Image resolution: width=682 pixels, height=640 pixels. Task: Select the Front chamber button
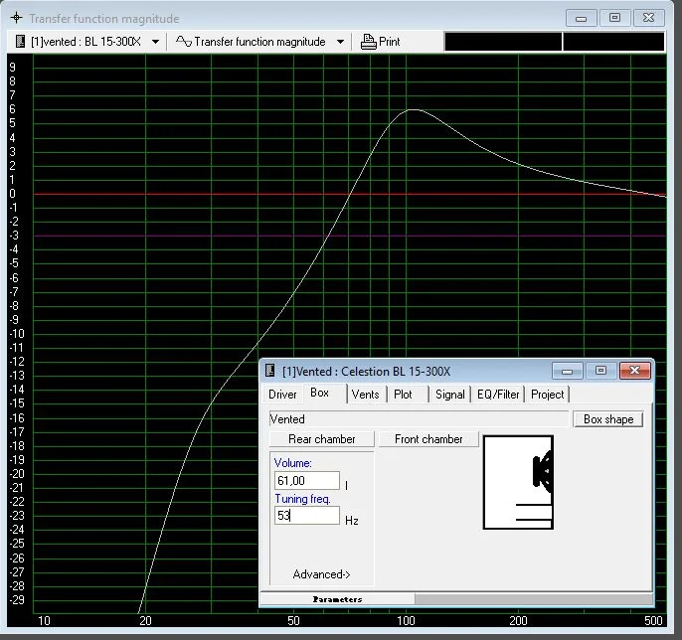pos(428,439)
